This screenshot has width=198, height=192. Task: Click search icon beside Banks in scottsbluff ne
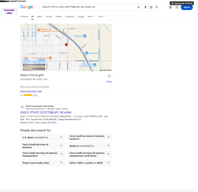pos(109,146)
